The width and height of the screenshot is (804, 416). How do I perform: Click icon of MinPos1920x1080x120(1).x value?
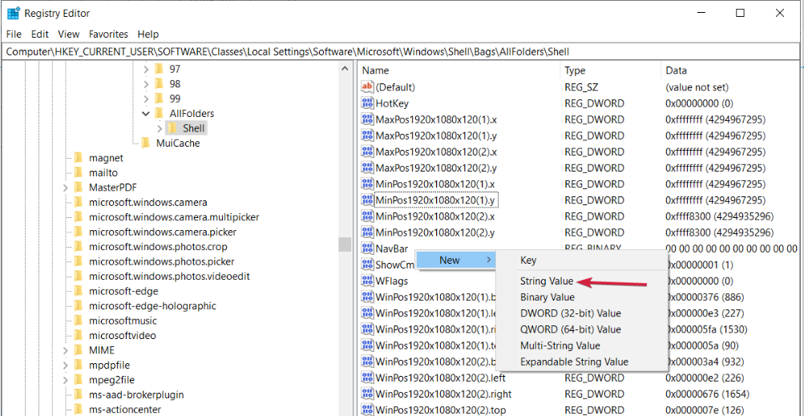pos(368,184)
